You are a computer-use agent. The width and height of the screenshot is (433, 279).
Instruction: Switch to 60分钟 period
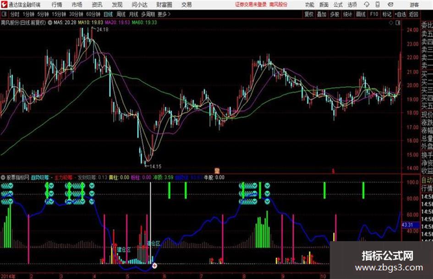coord(93,14)
